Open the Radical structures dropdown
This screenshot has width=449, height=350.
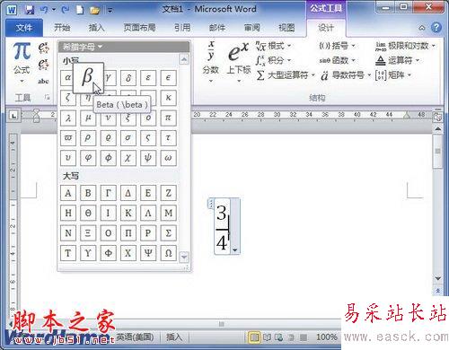click(273, 46)
